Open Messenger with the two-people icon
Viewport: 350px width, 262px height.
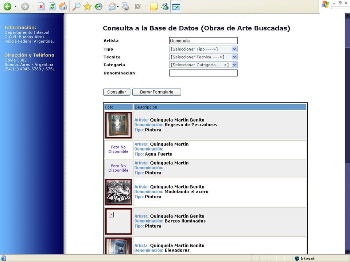(x=165, y=7)
